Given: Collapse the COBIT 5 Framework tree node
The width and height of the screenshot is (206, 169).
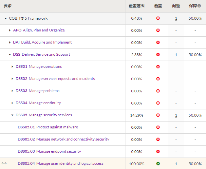Looking at the screenshot, I should (6, 18).
